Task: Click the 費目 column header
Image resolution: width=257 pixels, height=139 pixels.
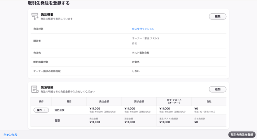Action: [x=69, y=101]
